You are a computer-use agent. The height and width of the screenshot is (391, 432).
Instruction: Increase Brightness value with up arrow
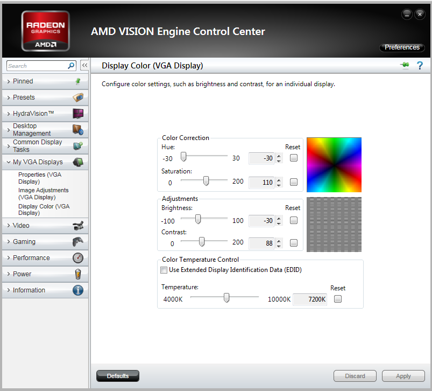pyautogui.click(x=279, y=218)
